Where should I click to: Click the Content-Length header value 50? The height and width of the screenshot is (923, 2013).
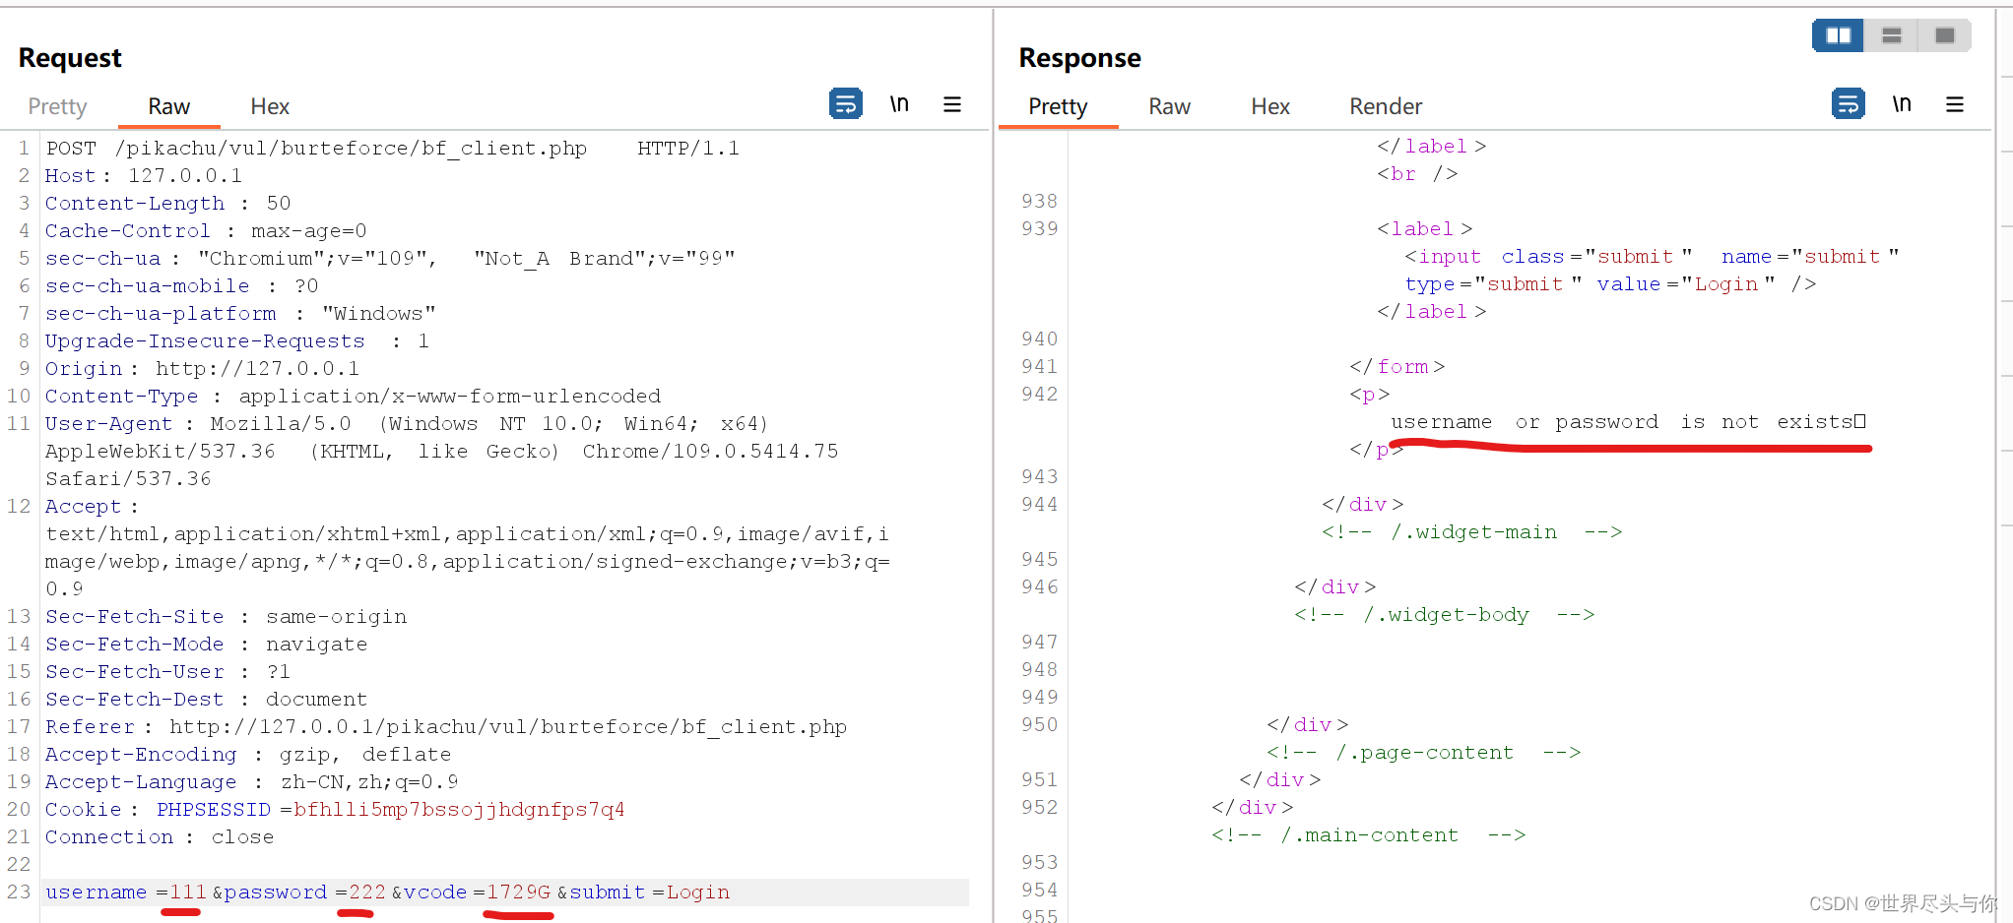point(279,204)
